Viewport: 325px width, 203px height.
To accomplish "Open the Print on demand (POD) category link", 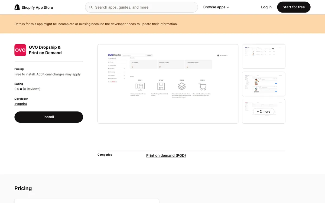I will [x=166, y=155].
